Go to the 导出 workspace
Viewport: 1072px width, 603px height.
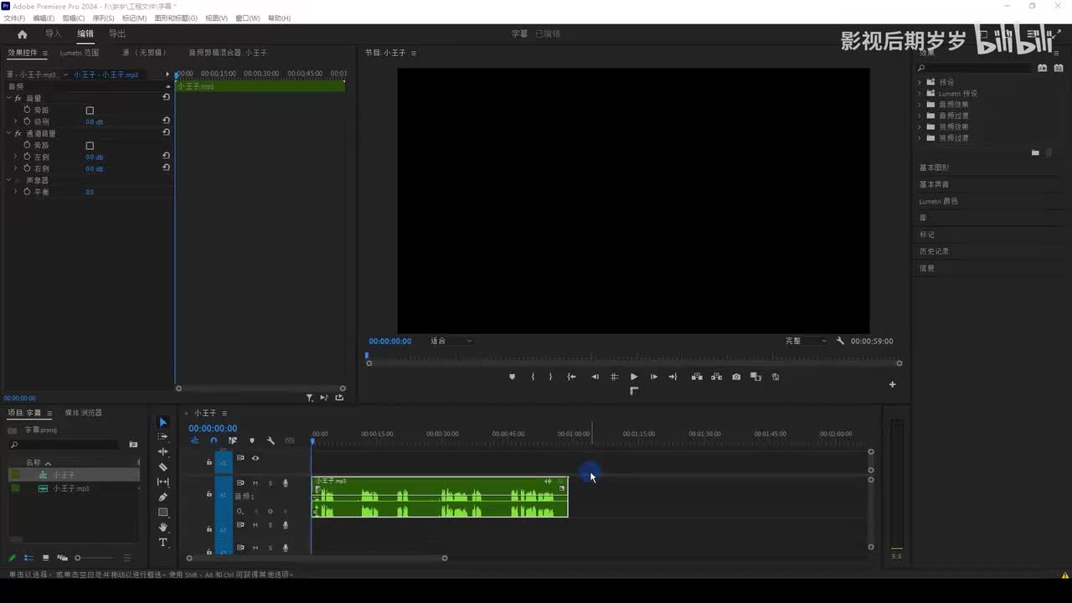117,34
